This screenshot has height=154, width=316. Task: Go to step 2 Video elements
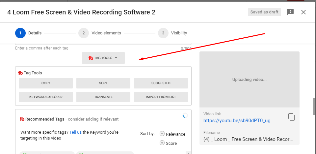[100, 33]
